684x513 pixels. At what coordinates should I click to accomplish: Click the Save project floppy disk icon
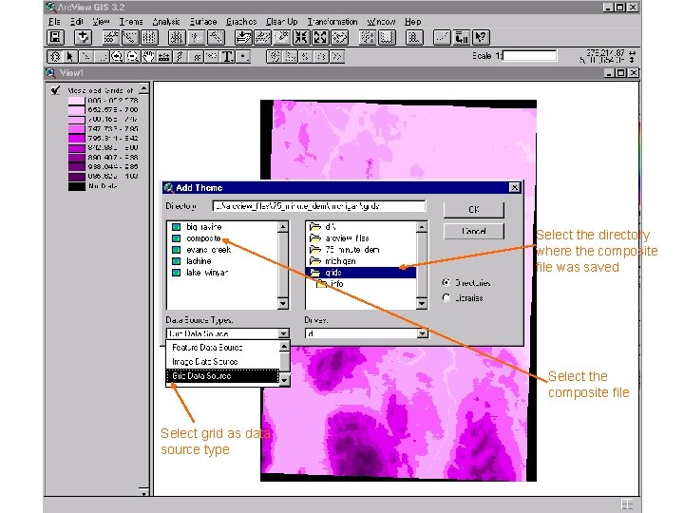(55, 37)
